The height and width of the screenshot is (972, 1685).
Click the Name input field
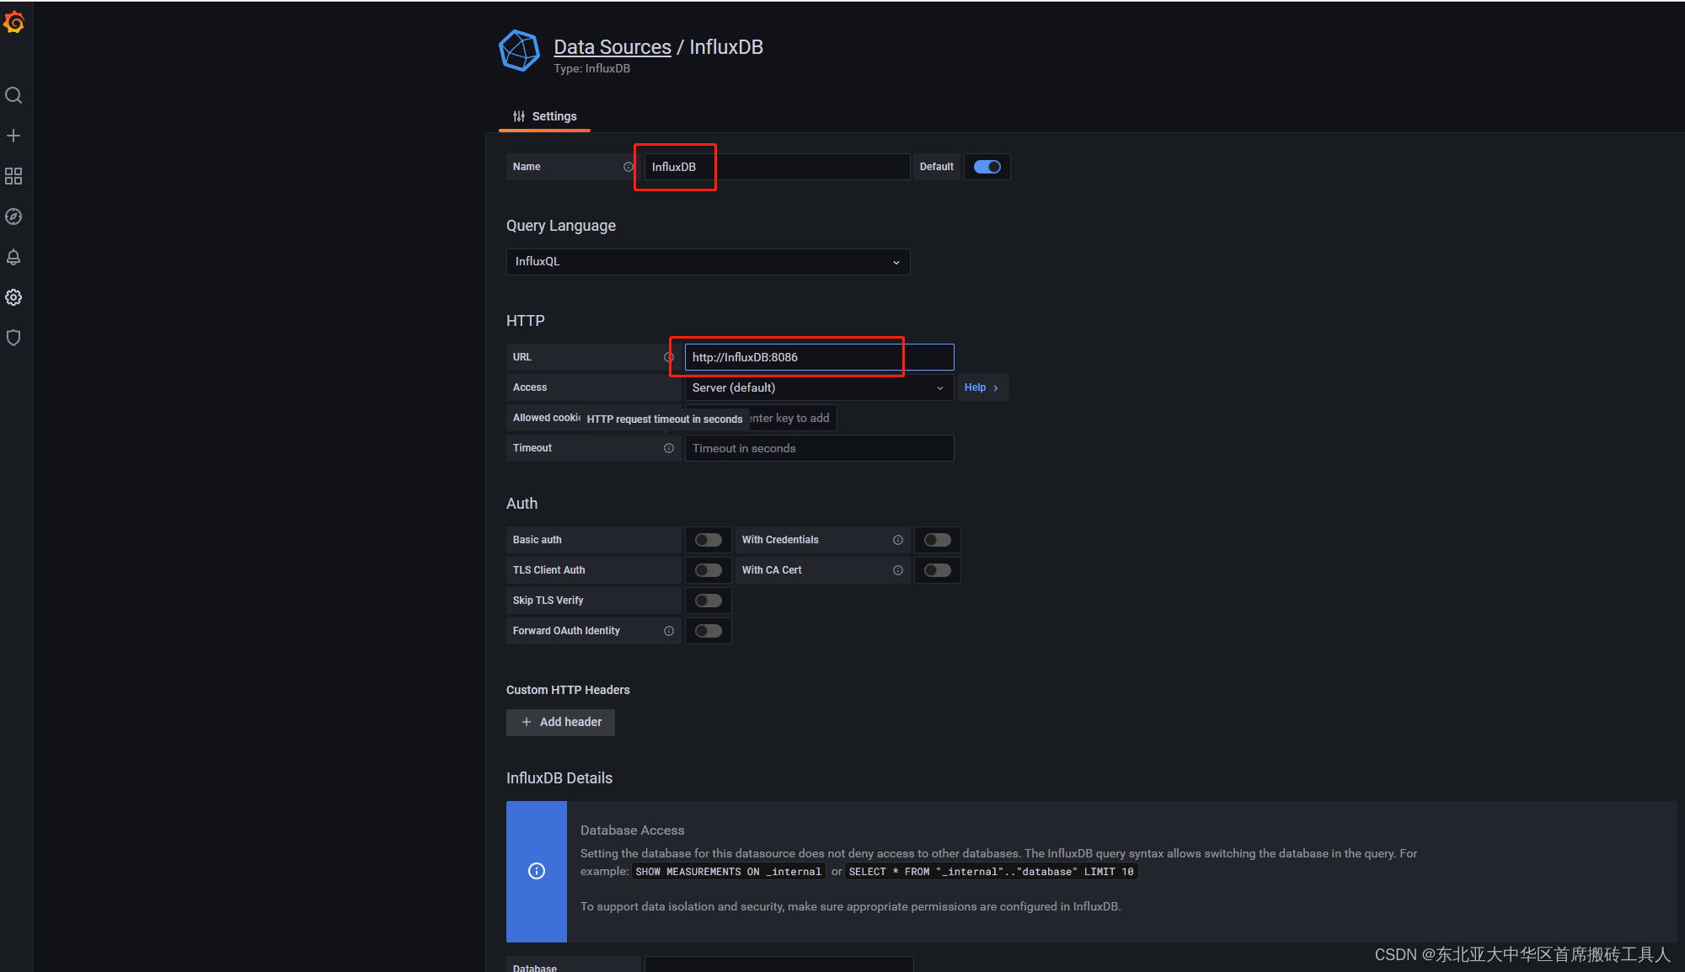click(x=777, y=167)
